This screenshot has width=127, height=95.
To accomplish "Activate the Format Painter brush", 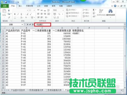I will tap(9, 18).
